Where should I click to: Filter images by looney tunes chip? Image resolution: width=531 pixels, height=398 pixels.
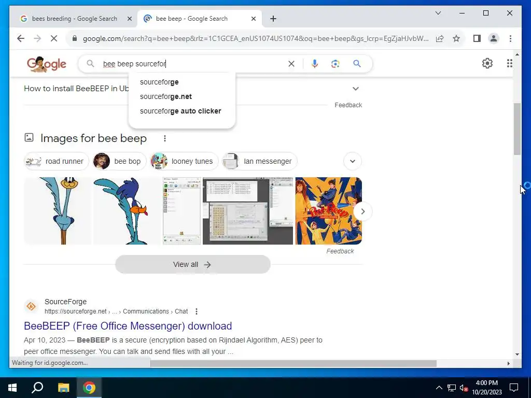pyautogui.click(x=184, y=161)
